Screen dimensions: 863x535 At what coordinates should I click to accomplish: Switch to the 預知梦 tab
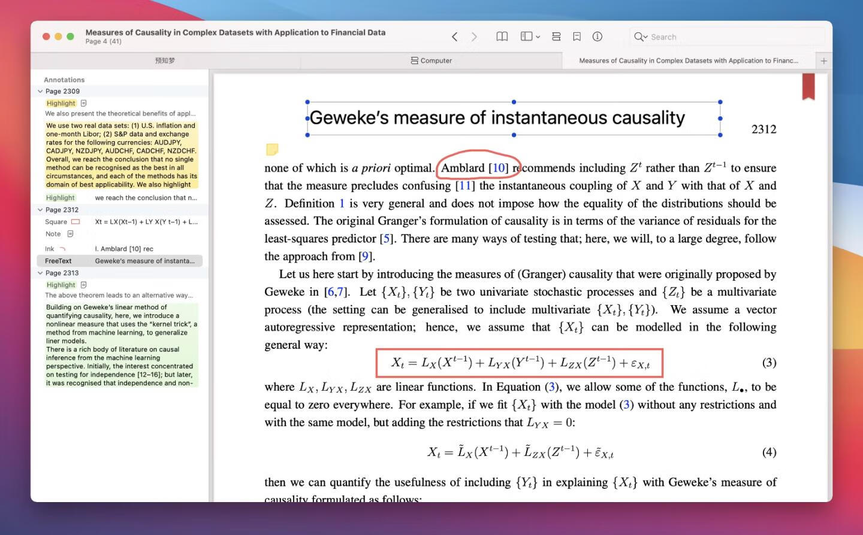[x=165, y=60]
